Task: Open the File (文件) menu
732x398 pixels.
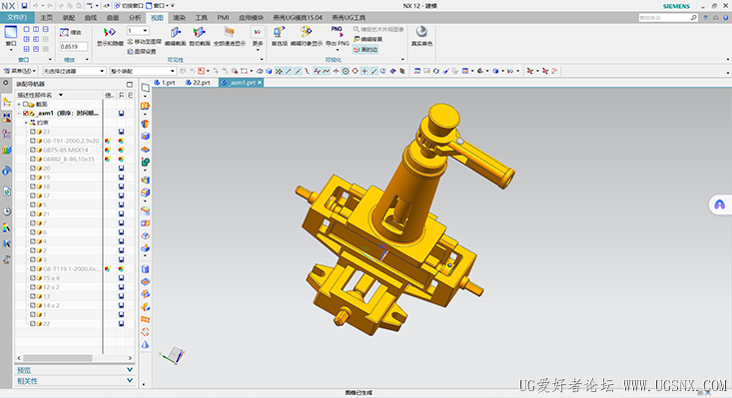Action: [17, 18]
